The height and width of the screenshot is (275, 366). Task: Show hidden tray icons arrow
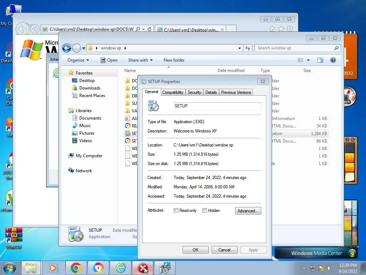304,268
